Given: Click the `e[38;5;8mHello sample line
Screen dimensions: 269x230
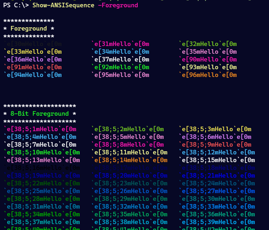Looking at the screenshot, I should [x=128, y=145].
